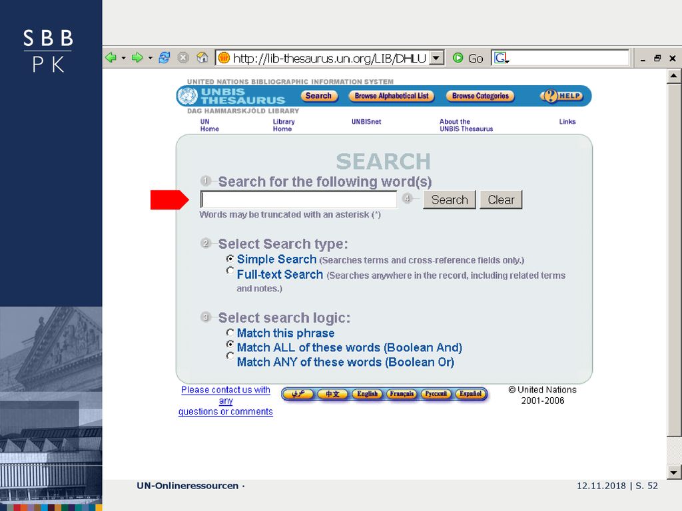
Task: Select Match ALL of these words option
Action: (x=230, y=344)
